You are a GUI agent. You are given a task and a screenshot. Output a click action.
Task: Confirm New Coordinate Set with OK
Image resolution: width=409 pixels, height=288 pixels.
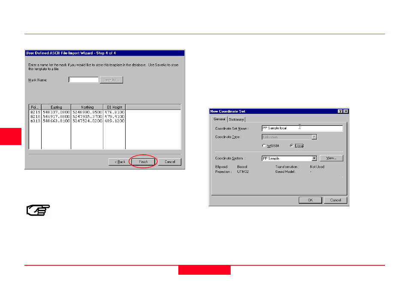[x=310, y=200]
